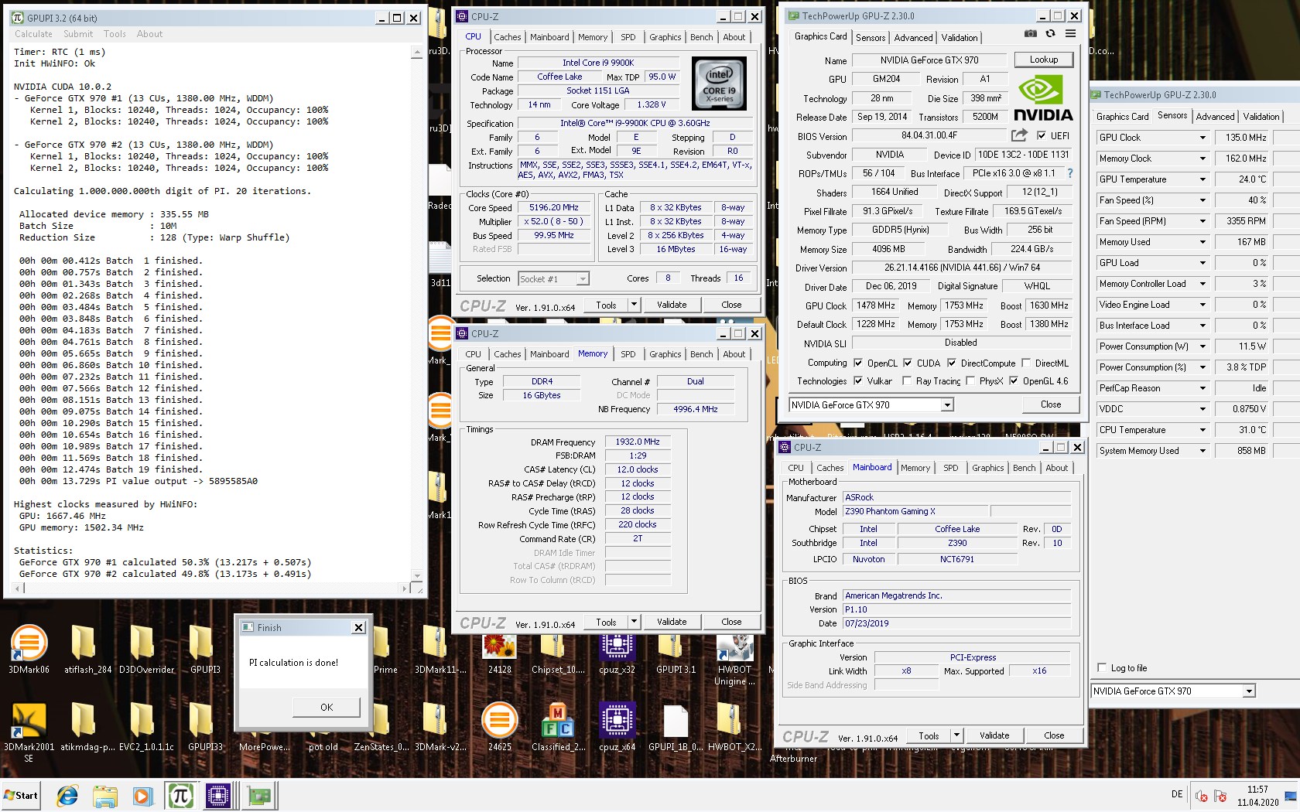
Task: Select the atiflash_284 folder on desktop
Action: point(87,650)
